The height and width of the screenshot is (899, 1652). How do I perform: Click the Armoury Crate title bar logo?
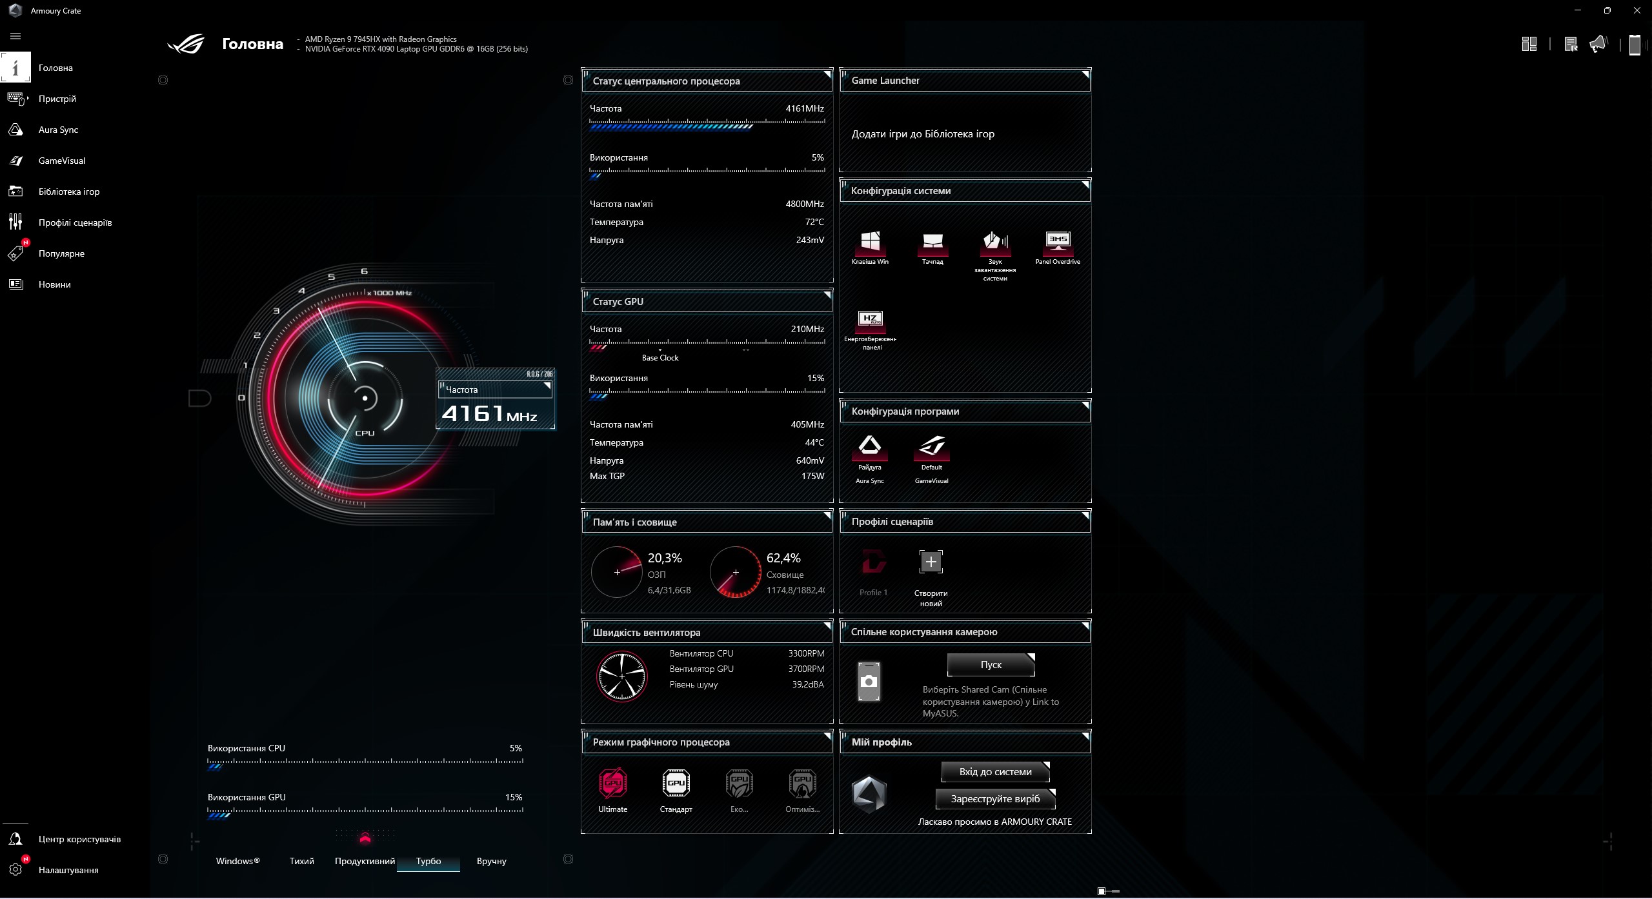coord(15,10)
